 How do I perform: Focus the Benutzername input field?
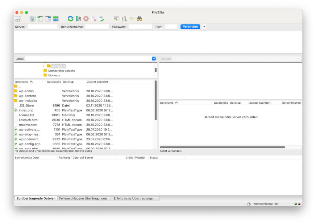click(x=97, y=27)
